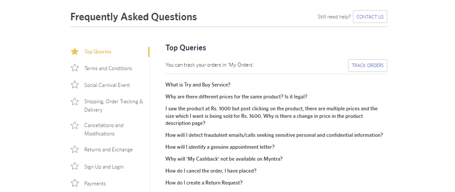
Task: Click star icon next to Payments
Action: (x=75, y=183)
